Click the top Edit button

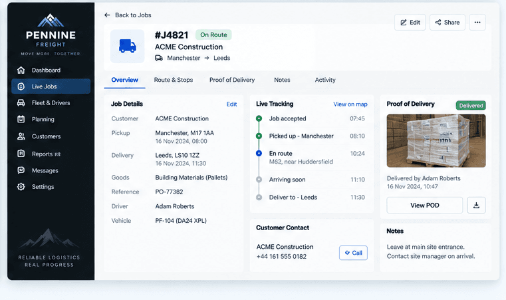pos(410,22)
